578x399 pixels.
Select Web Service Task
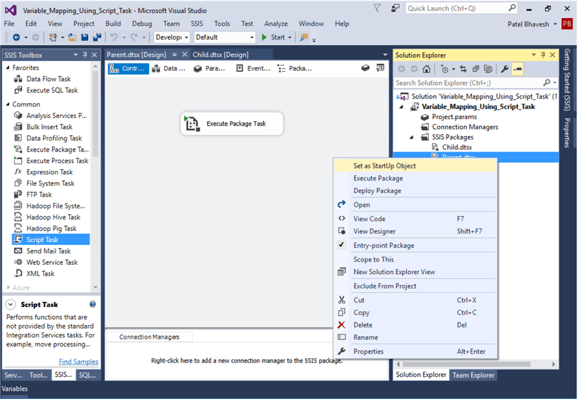52,262
